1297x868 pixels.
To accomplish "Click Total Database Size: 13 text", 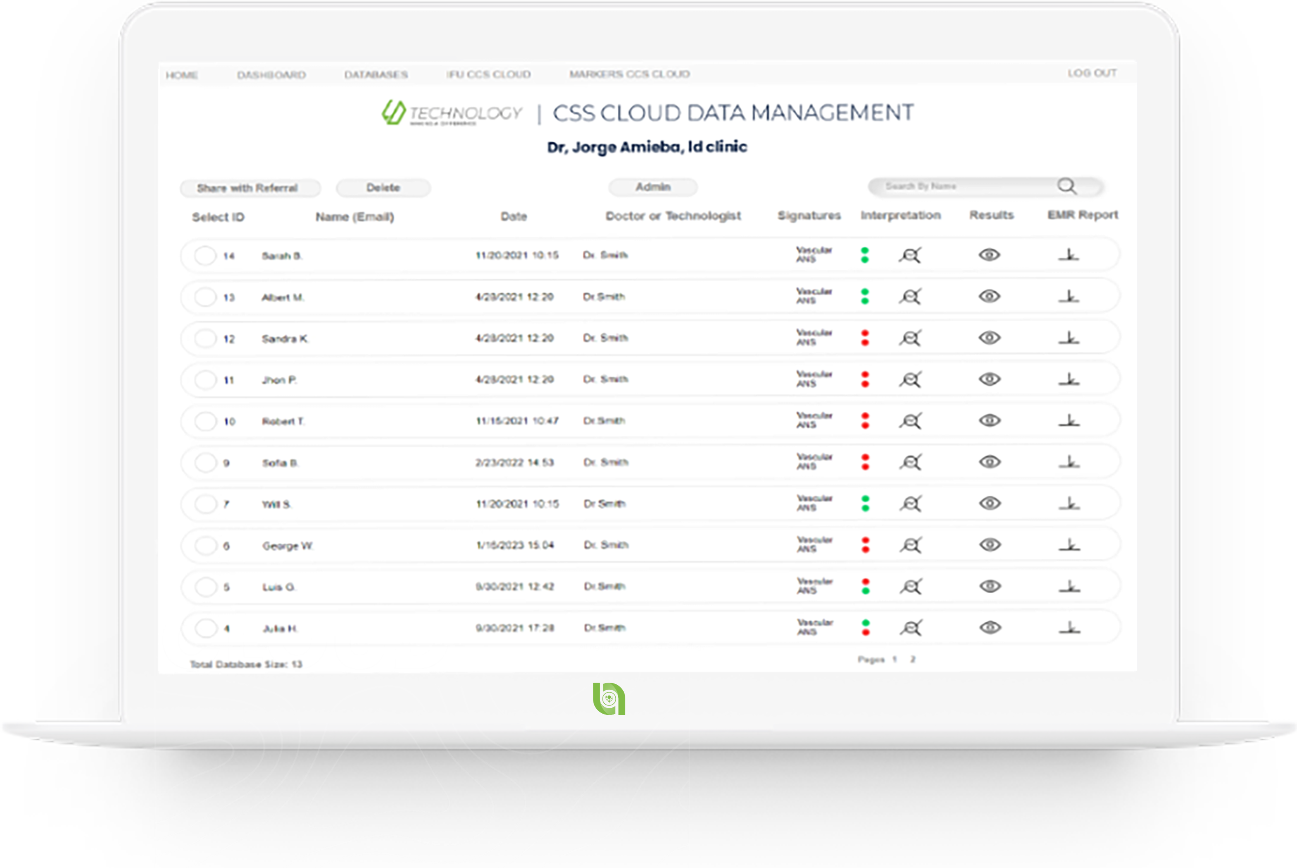I will pyautogui.click(x=246, y=664).
